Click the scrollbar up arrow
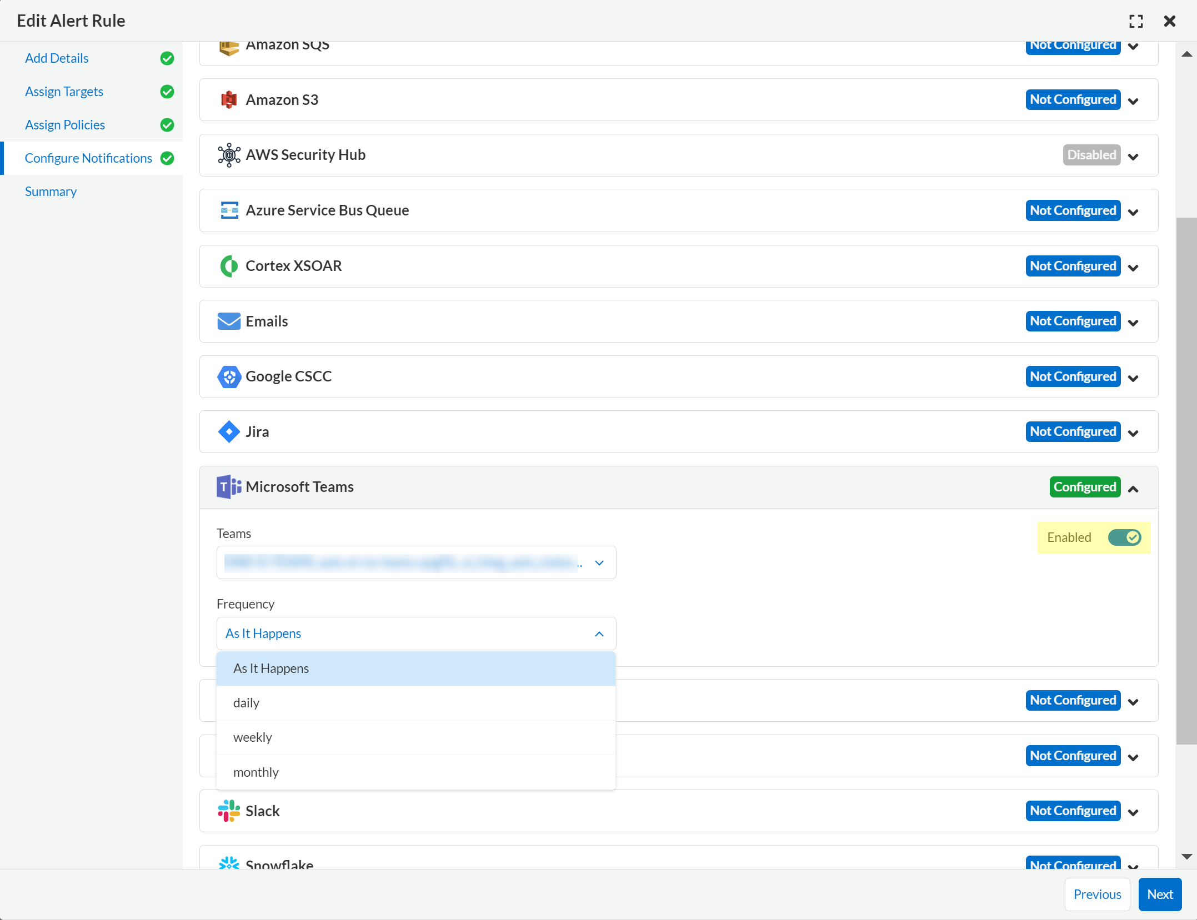Viewport: 1197px width, 920px height. (x=1186, y=54)
